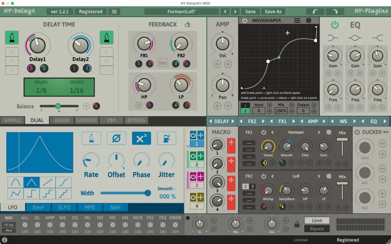Enable Bypass in the output section
Viewport: 391px width, 244px height.
click(317, 228)
